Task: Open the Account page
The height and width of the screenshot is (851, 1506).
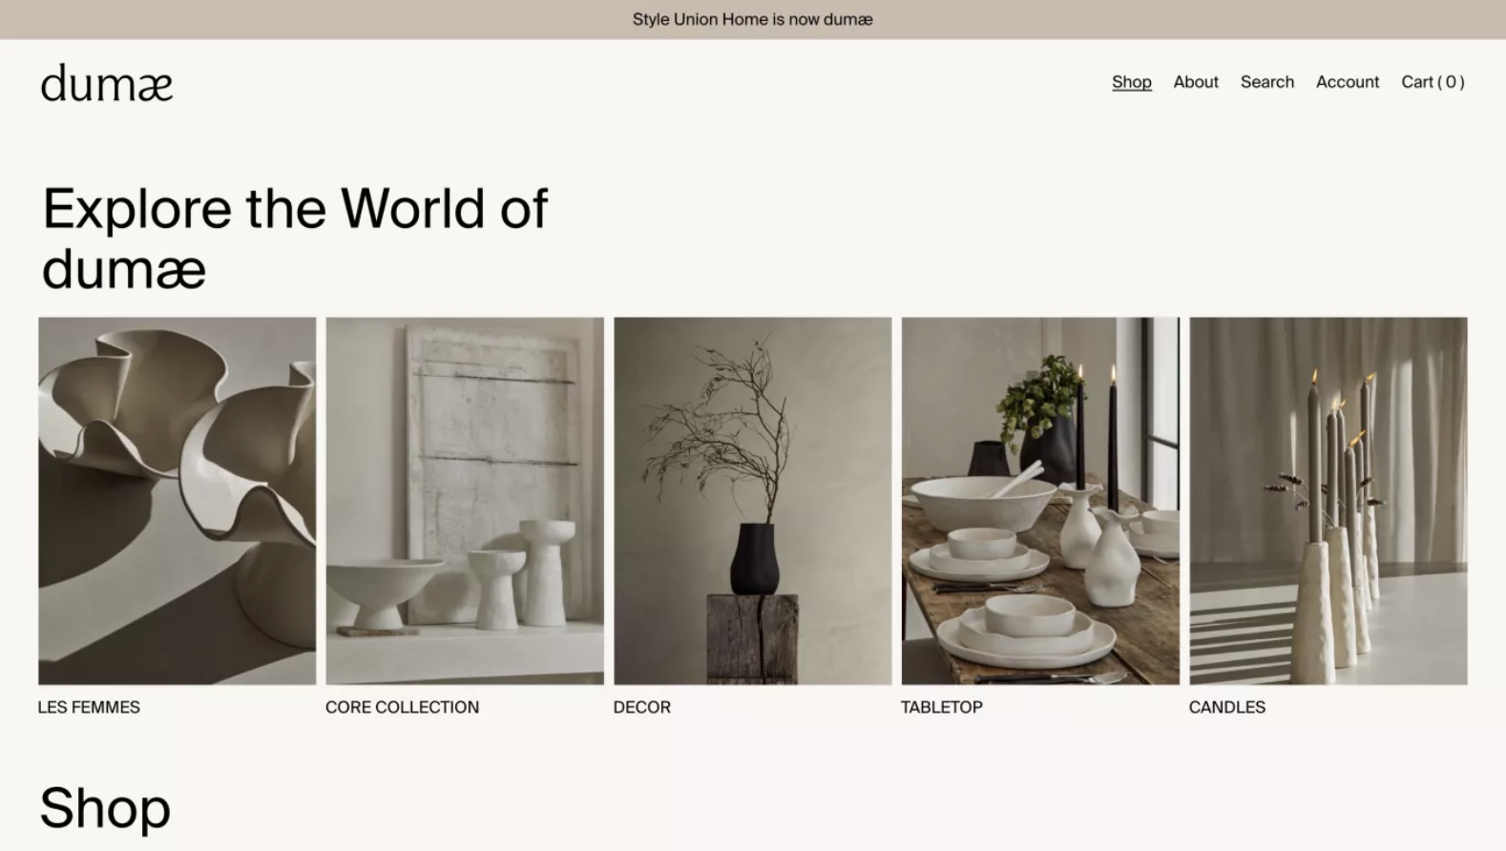Action: [x=1347, y=82]
